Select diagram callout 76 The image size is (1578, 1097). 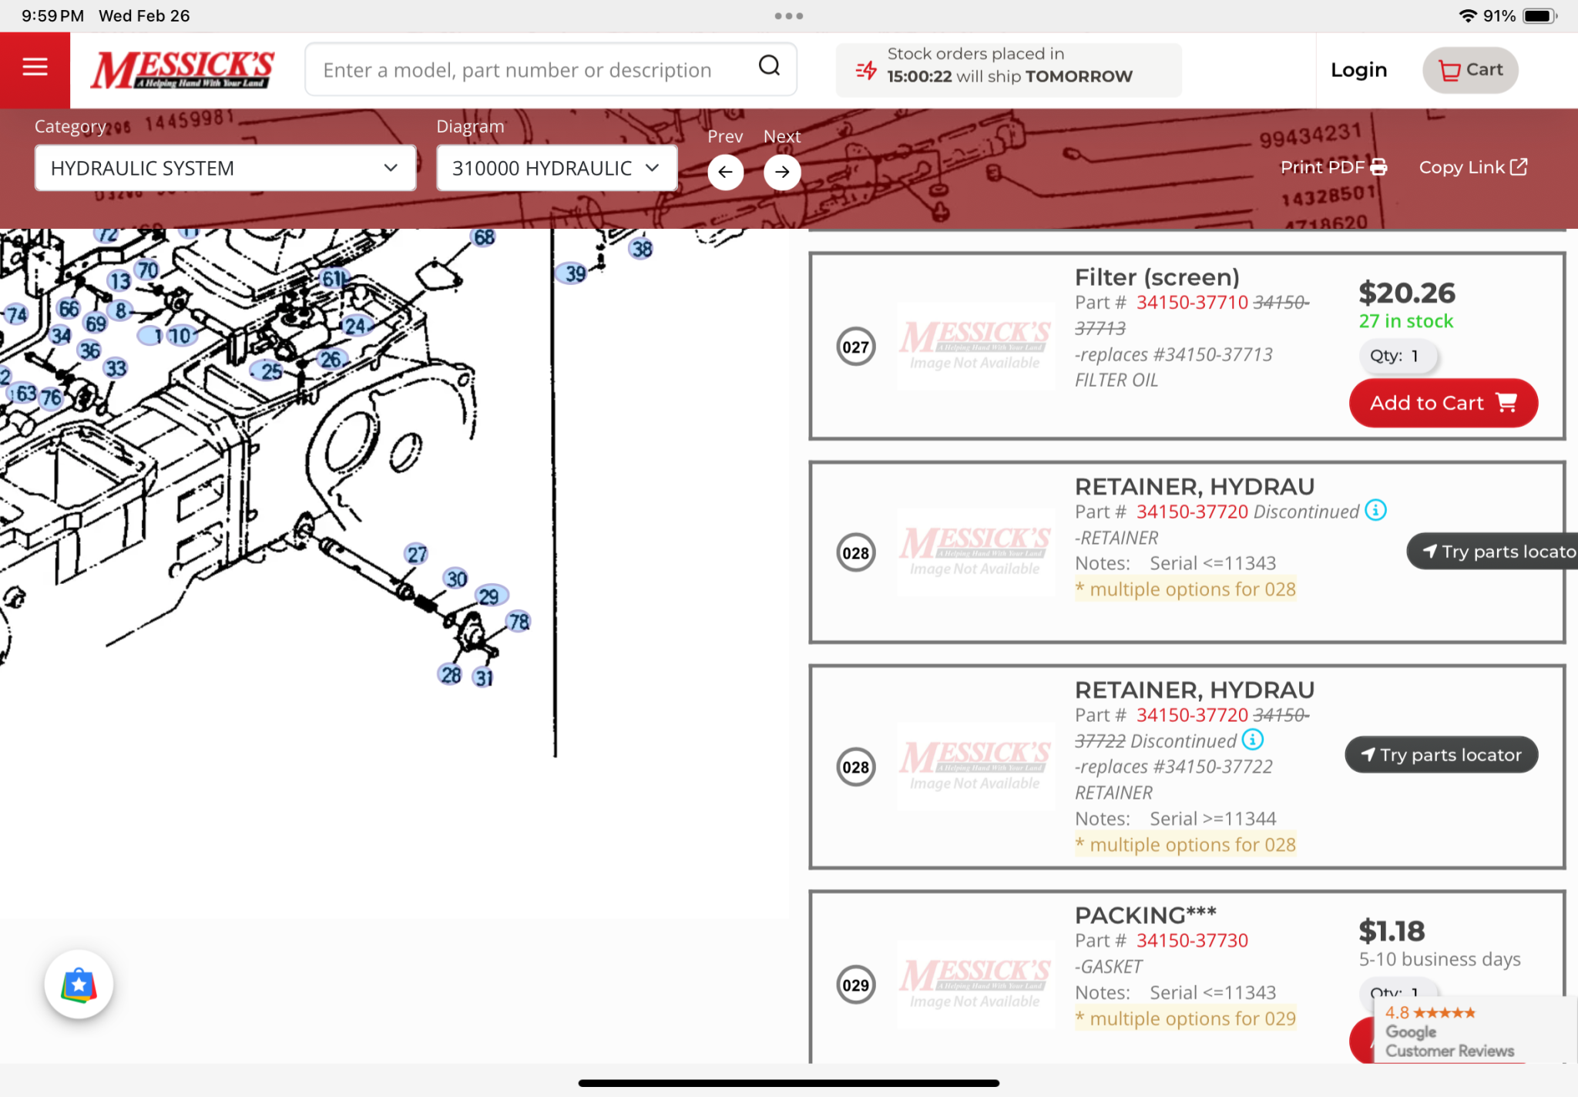pos(51,398)
